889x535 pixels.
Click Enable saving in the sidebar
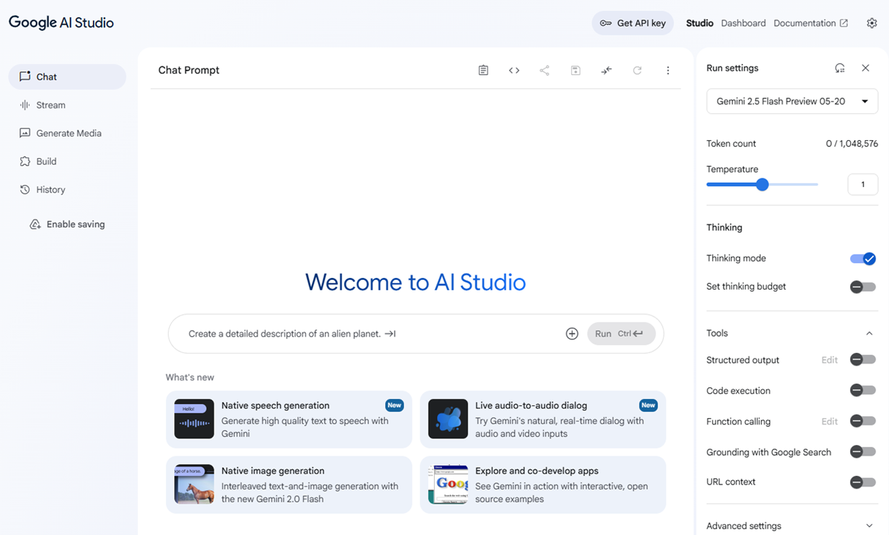pos(67,224)
